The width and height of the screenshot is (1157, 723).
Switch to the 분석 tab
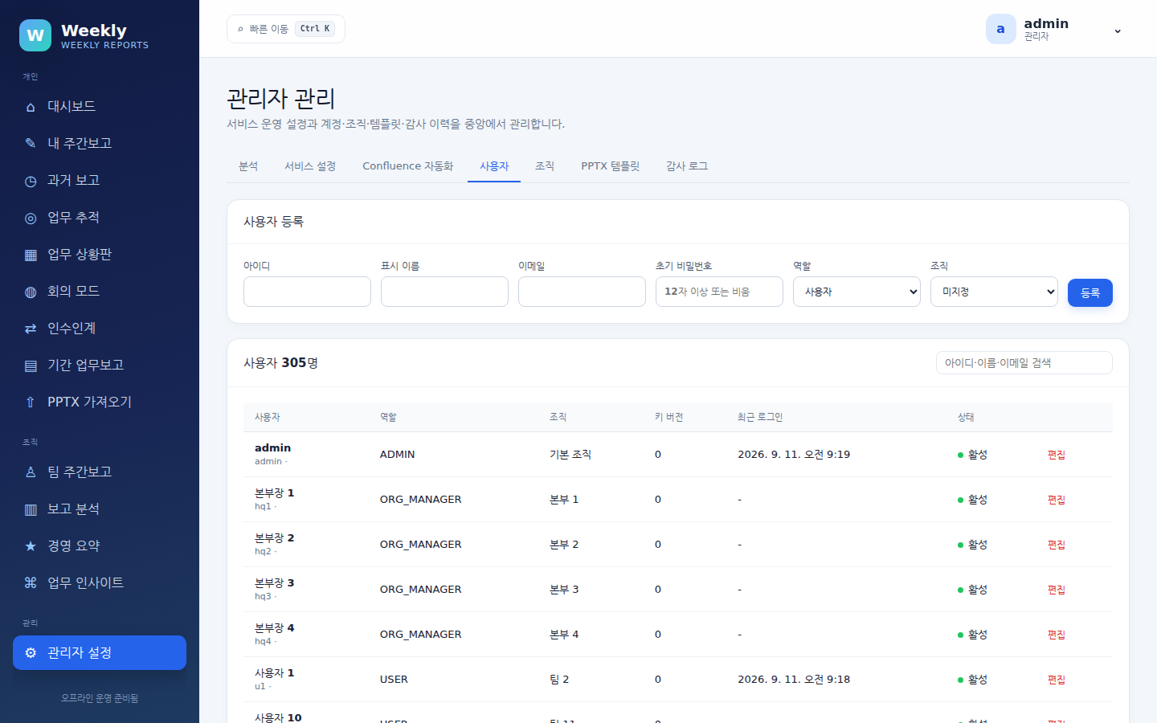pos(248,166)
